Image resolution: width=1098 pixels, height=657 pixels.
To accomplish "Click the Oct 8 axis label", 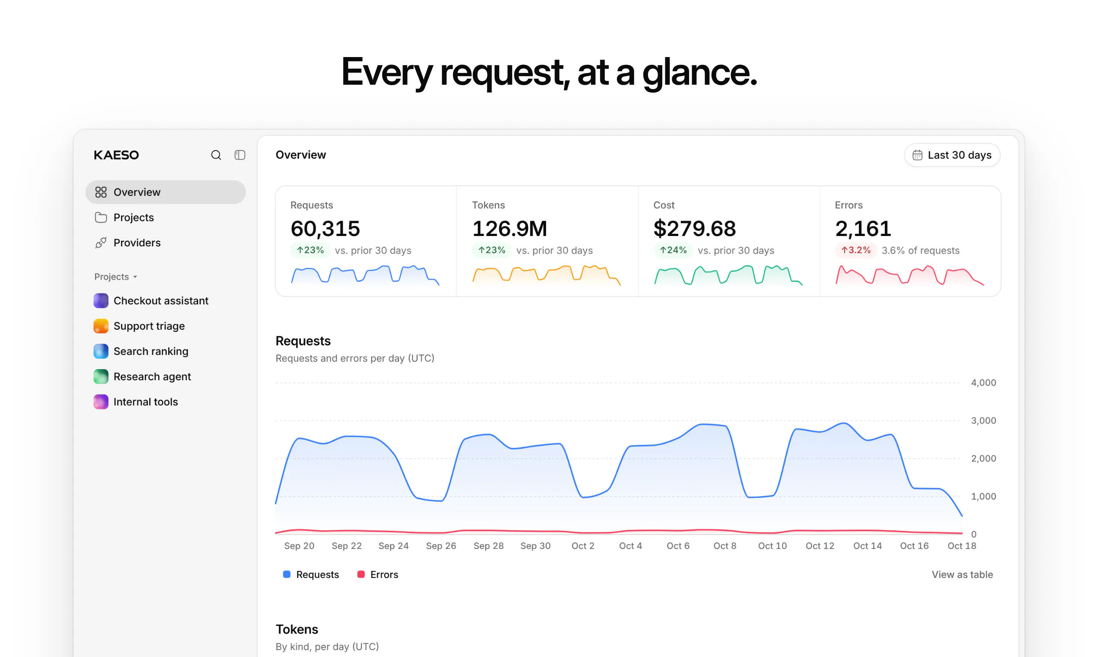I will (x=725, y=546).
